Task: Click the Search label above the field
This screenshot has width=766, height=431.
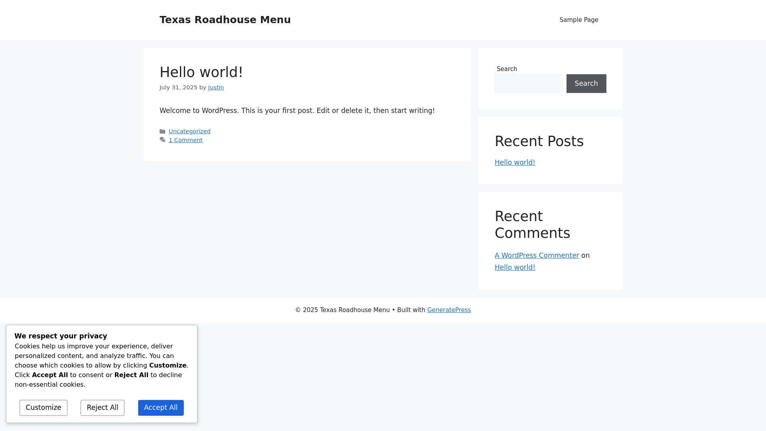Action: [x=507, y=69]
